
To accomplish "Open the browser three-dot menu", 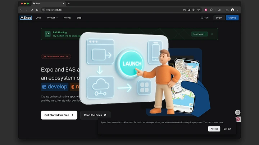I will [238, 10].
